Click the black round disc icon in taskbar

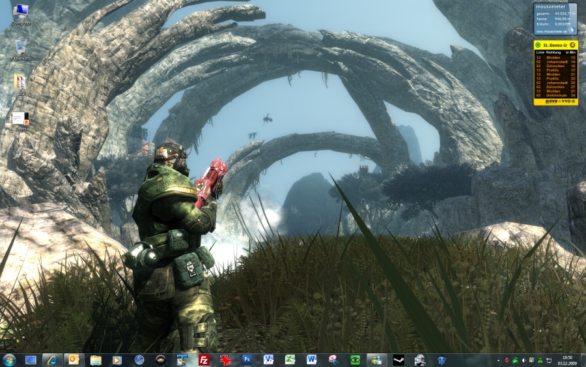161,360
